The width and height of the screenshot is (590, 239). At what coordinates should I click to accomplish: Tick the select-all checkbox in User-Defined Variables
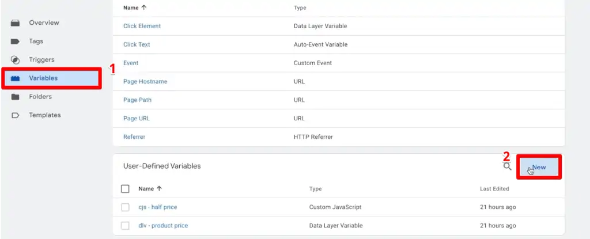click(125, 188)
